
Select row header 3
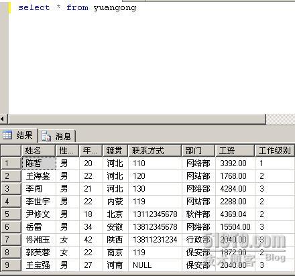coord(11,189)
